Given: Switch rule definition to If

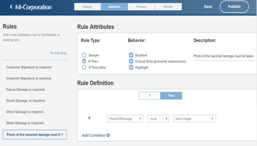Looking at the screenshot, I should tap(150, 95).
